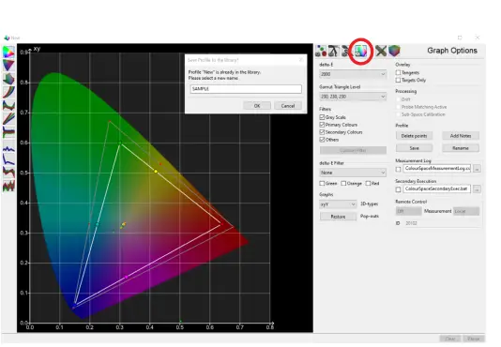Open the RGB balance graph icon
The image size is (501, 347).
point(8,105)
